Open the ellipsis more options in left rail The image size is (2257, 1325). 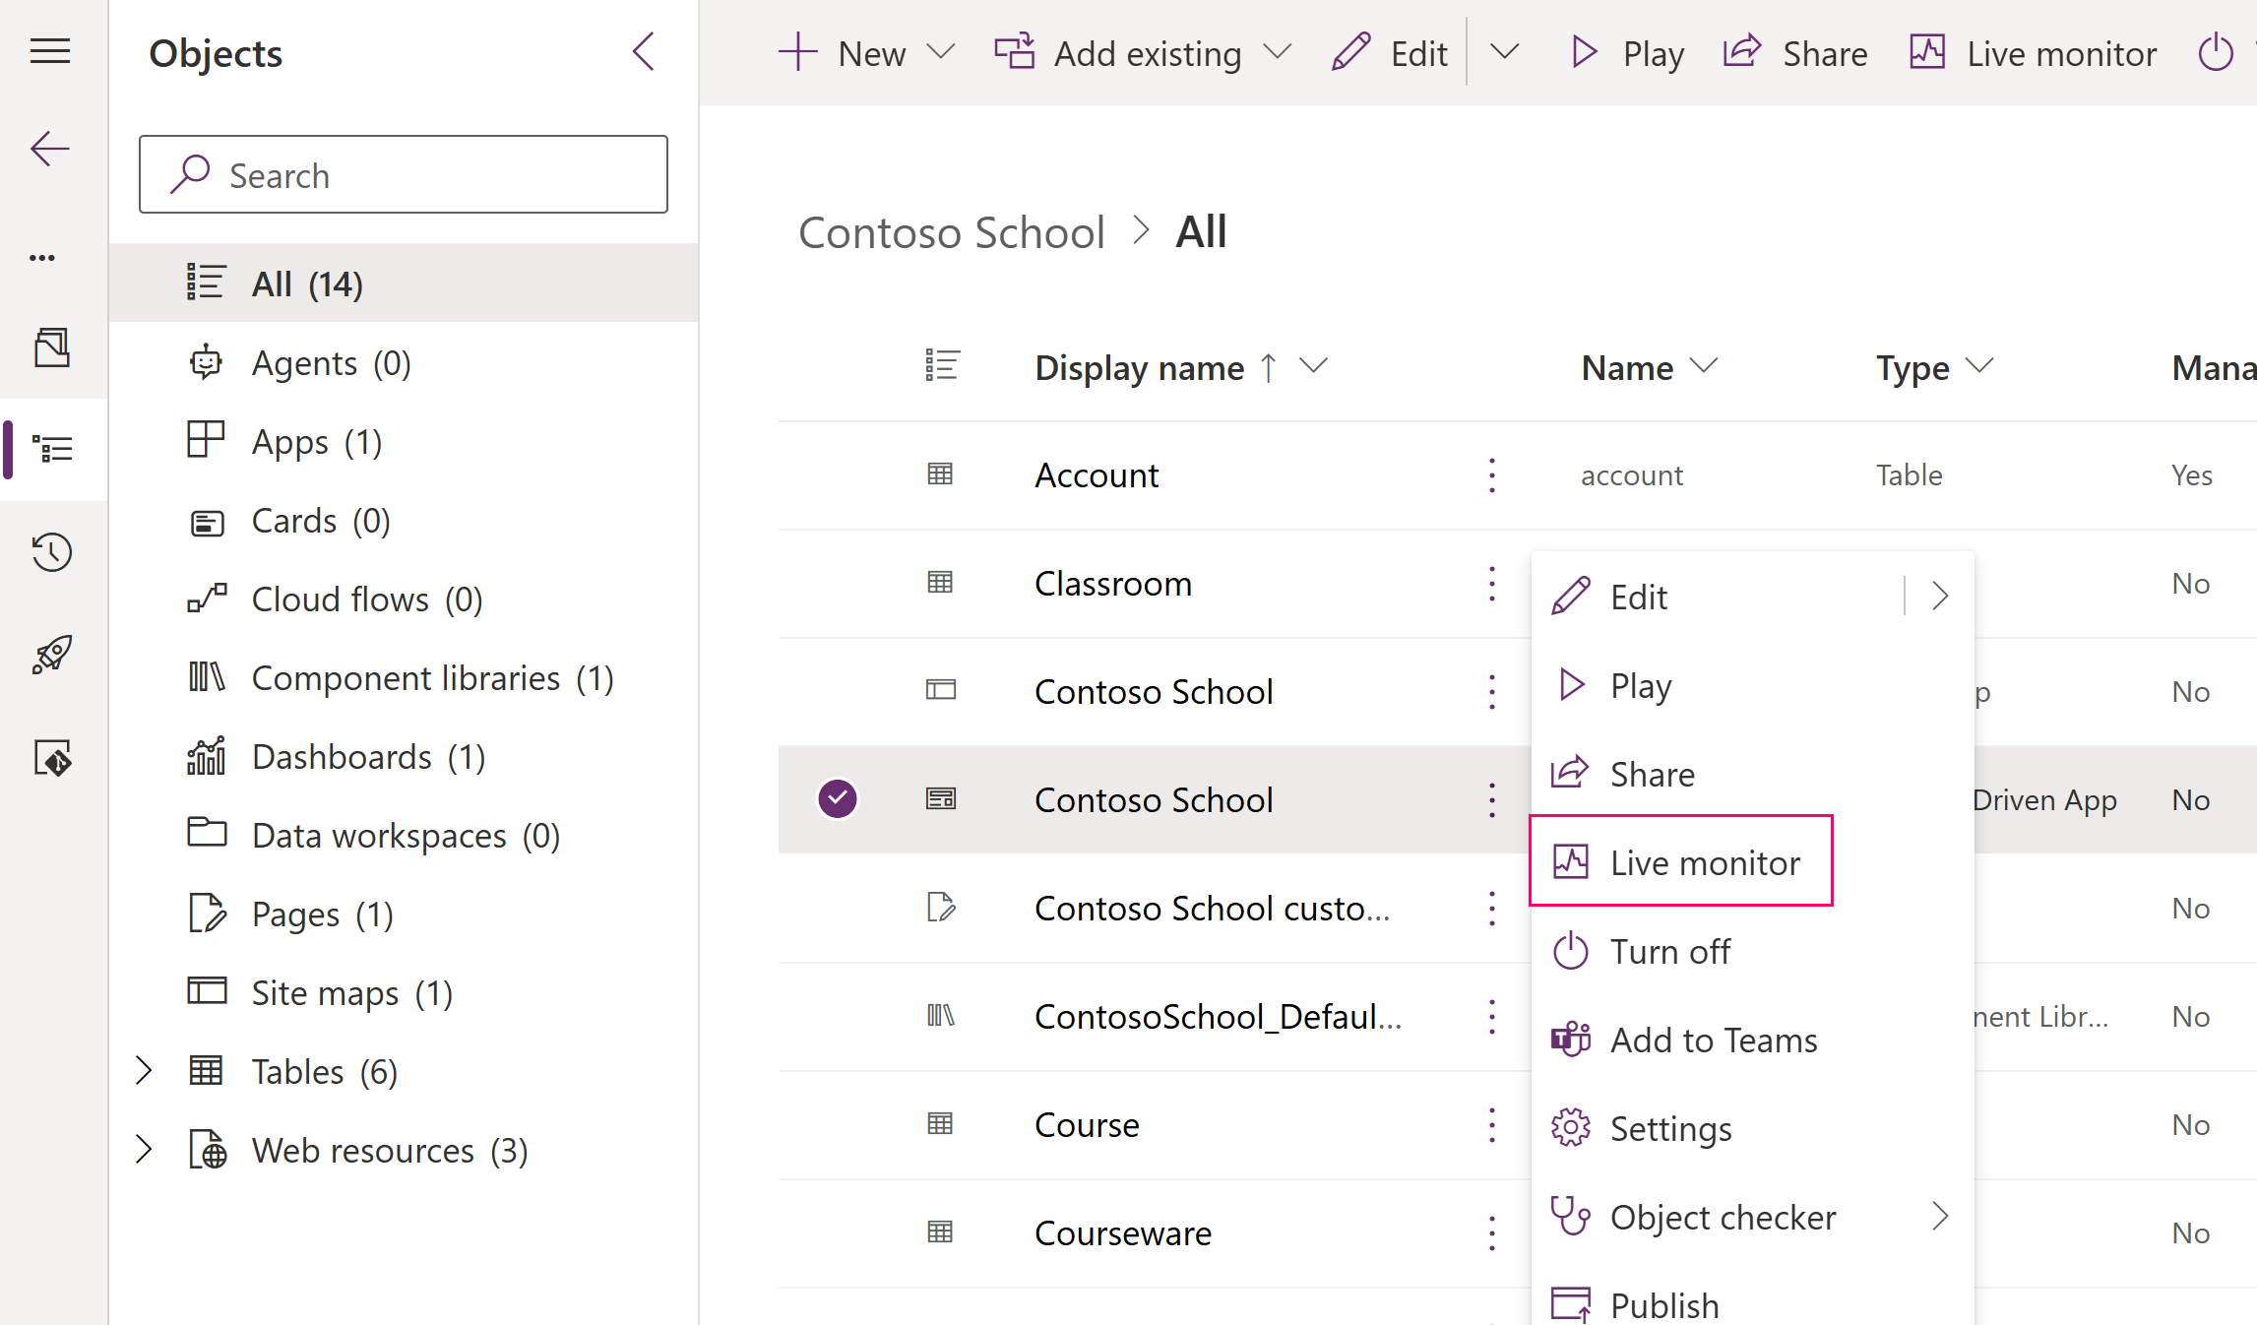tap(42, 258)
